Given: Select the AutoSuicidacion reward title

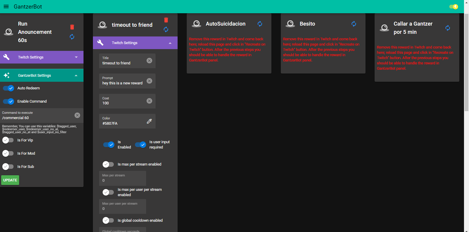Looking at the screenshot, I should coord(226,24).
